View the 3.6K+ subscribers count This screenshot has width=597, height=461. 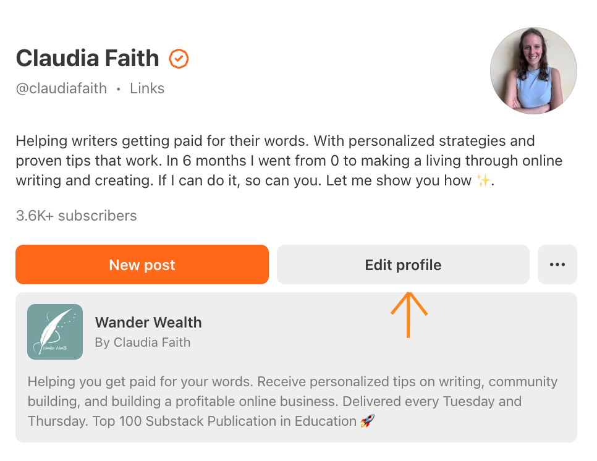(x=76, y=216)
